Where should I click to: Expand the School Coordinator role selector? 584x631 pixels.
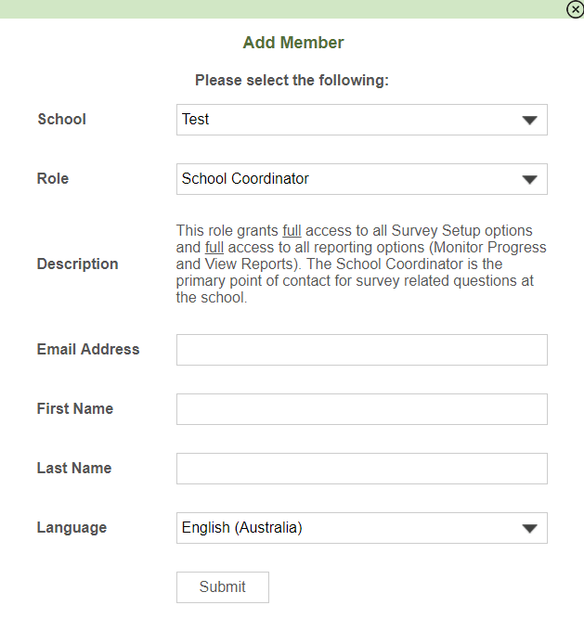coord(362,179)
